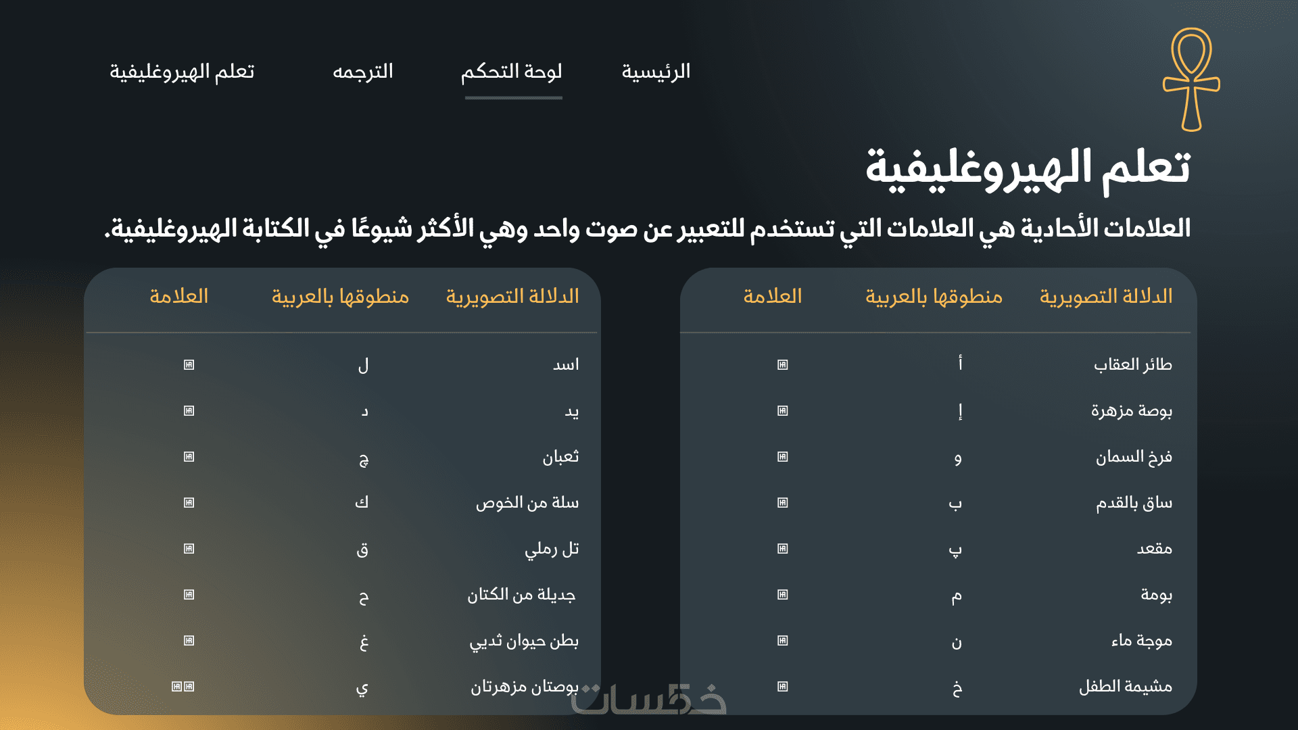
Task: Click double glyph sign for بوصتان مزهرتان
Action: pyautogui.click(x=183, y=687)
